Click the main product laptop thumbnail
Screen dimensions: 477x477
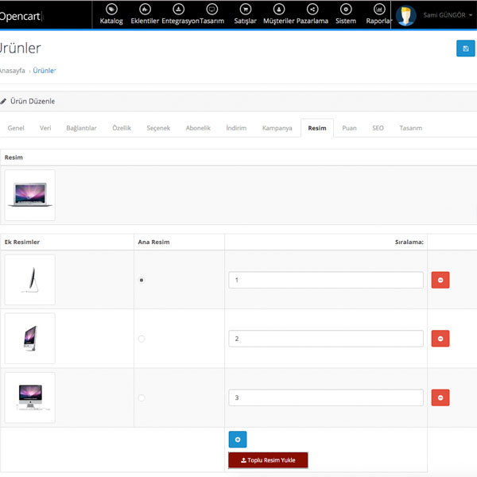click(x=29, y=195)
